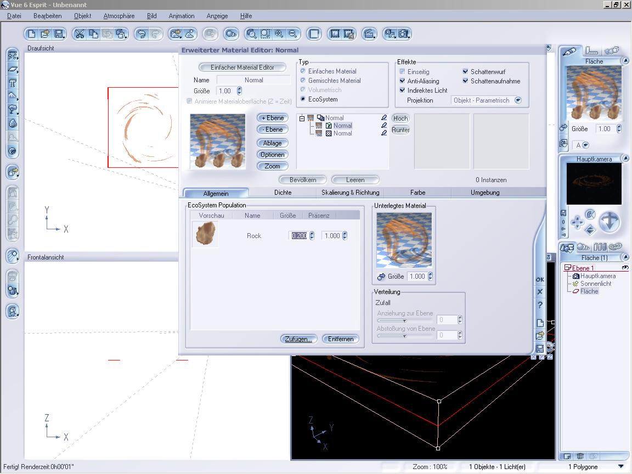
Task: Open the chain links tab icon in layer panel
Action: (616, 247)
